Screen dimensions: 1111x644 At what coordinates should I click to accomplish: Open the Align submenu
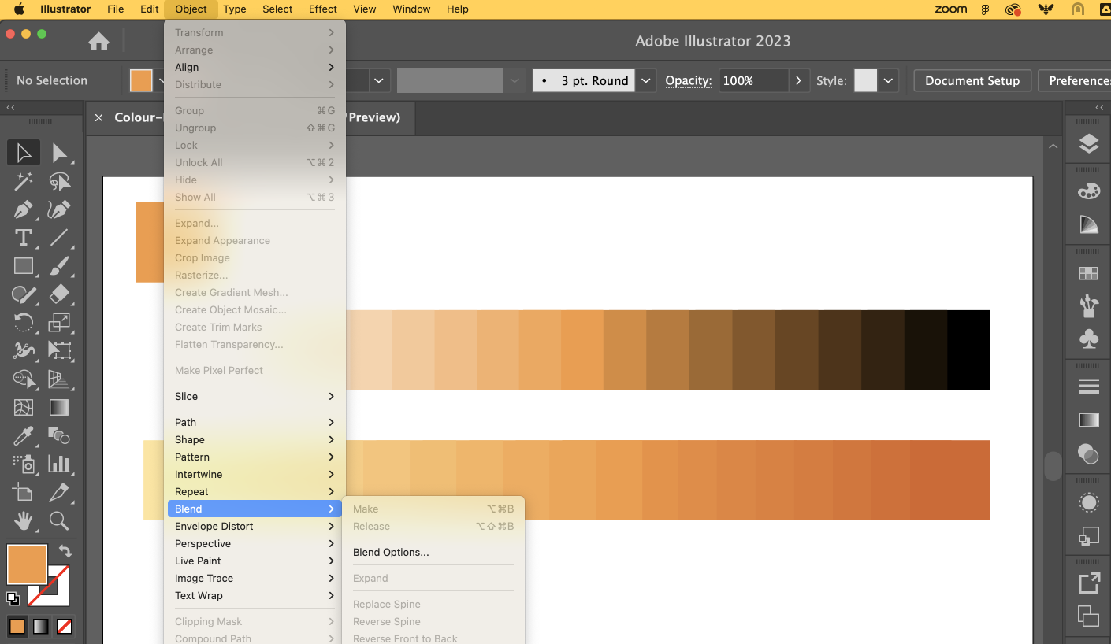255,67
